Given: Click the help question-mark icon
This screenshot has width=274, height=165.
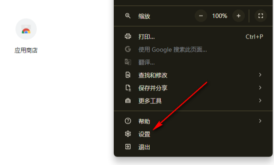Looking at the screenshot, I should tap(128, 121).
